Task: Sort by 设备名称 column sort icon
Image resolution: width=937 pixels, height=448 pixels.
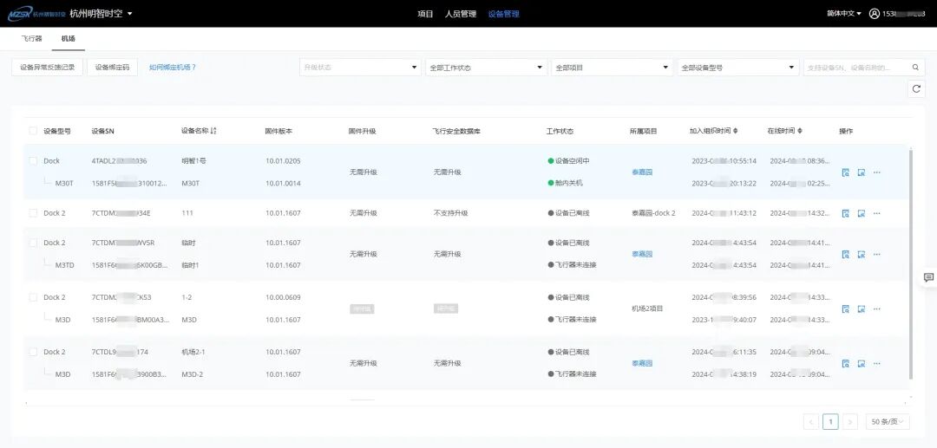Action: coord(213,131)
